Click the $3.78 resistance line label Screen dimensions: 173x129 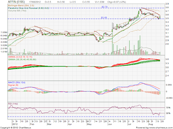point(104,7)
